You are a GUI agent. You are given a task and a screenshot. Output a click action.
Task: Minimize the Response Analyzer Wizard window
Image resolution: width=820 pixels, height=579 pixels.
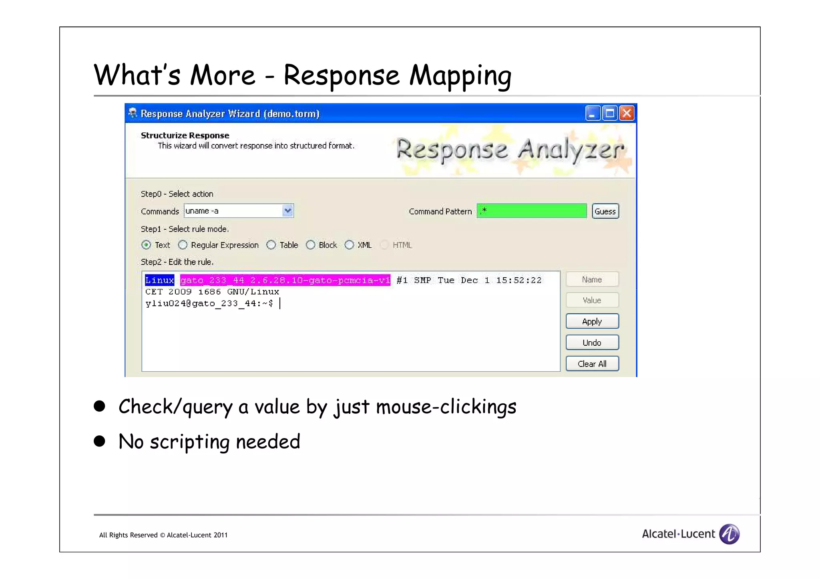[x=592, y=114]
